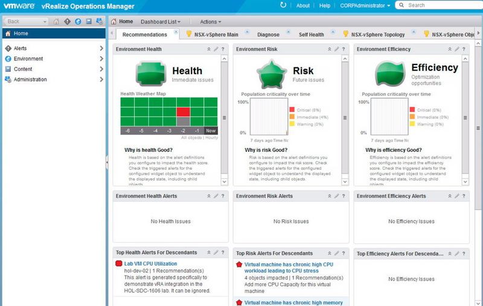483x306 pixels.
Task: Open the Dashboard List dropdown
Action: tap(161, 22)
